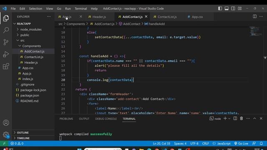Image resolution: width=267 pixels, height=150 pixels.
Task: Expand the public folder
Action: pos(33,35)
